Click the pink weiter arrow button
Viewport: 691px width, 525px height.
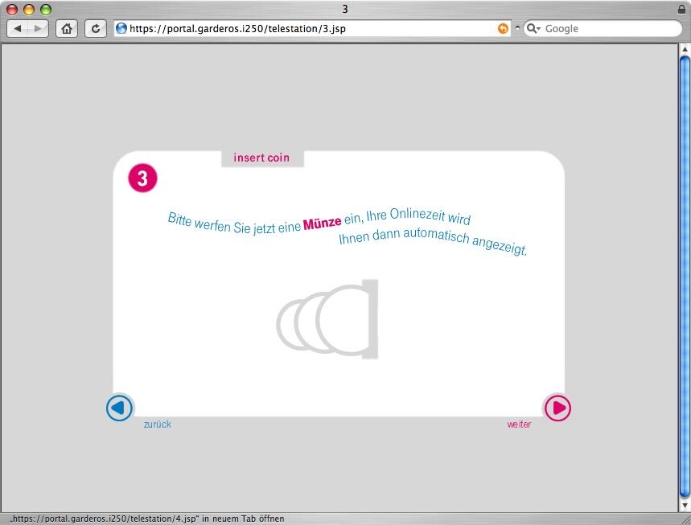tap(557, 408)
